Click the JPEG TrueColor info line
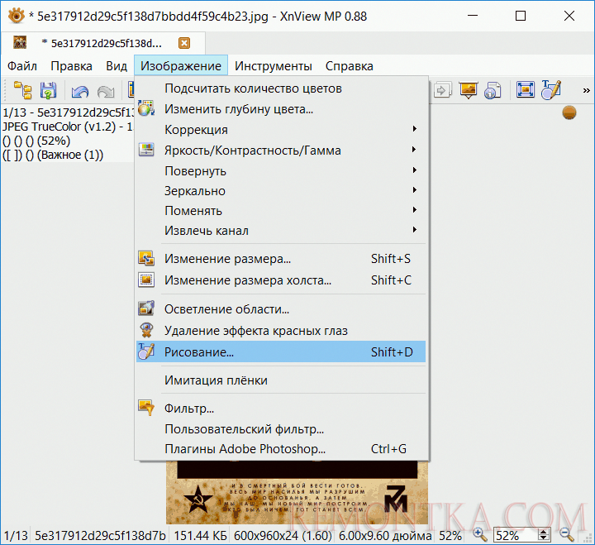This screenshot has width=595, height=545. 68,127
